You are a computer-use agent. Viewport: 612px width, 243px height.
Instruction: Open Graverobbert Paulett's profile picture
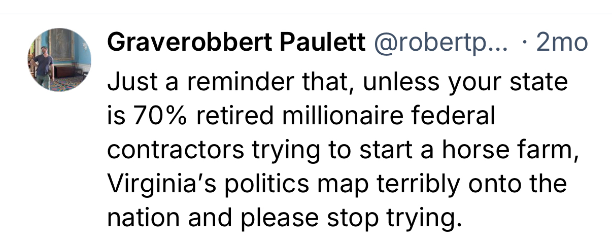59,59
